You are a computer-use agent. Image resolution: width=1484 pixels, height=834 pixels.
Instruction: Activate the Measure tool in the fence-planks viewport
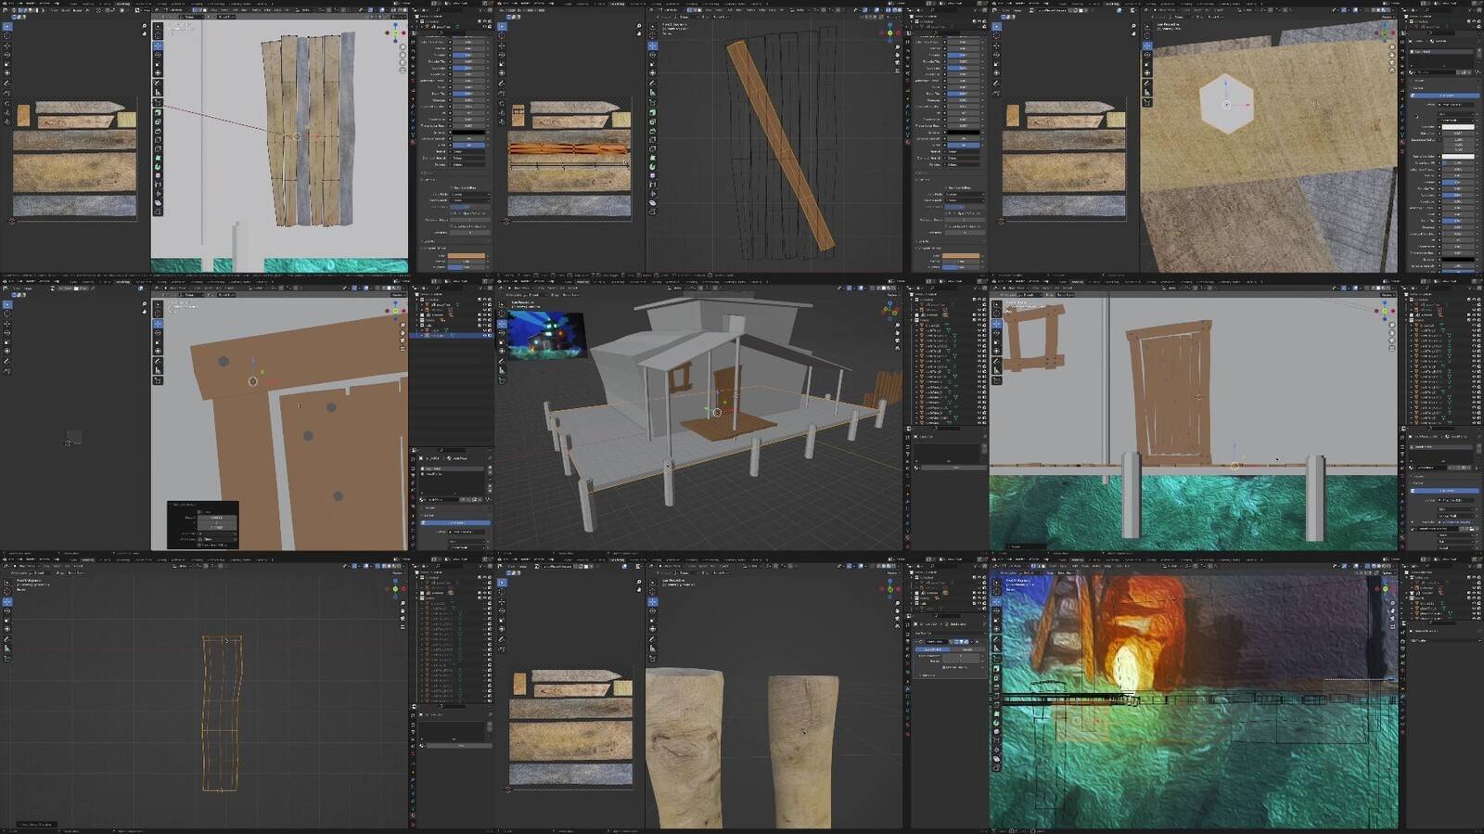pyautogui.click(x=158, y=92)
